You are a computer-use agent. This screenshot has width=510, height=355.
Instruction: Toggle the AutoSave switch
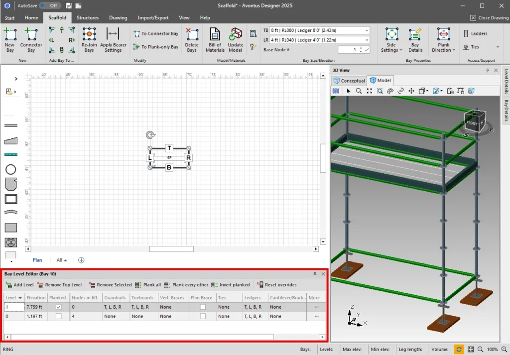click(x=50, y=5)
